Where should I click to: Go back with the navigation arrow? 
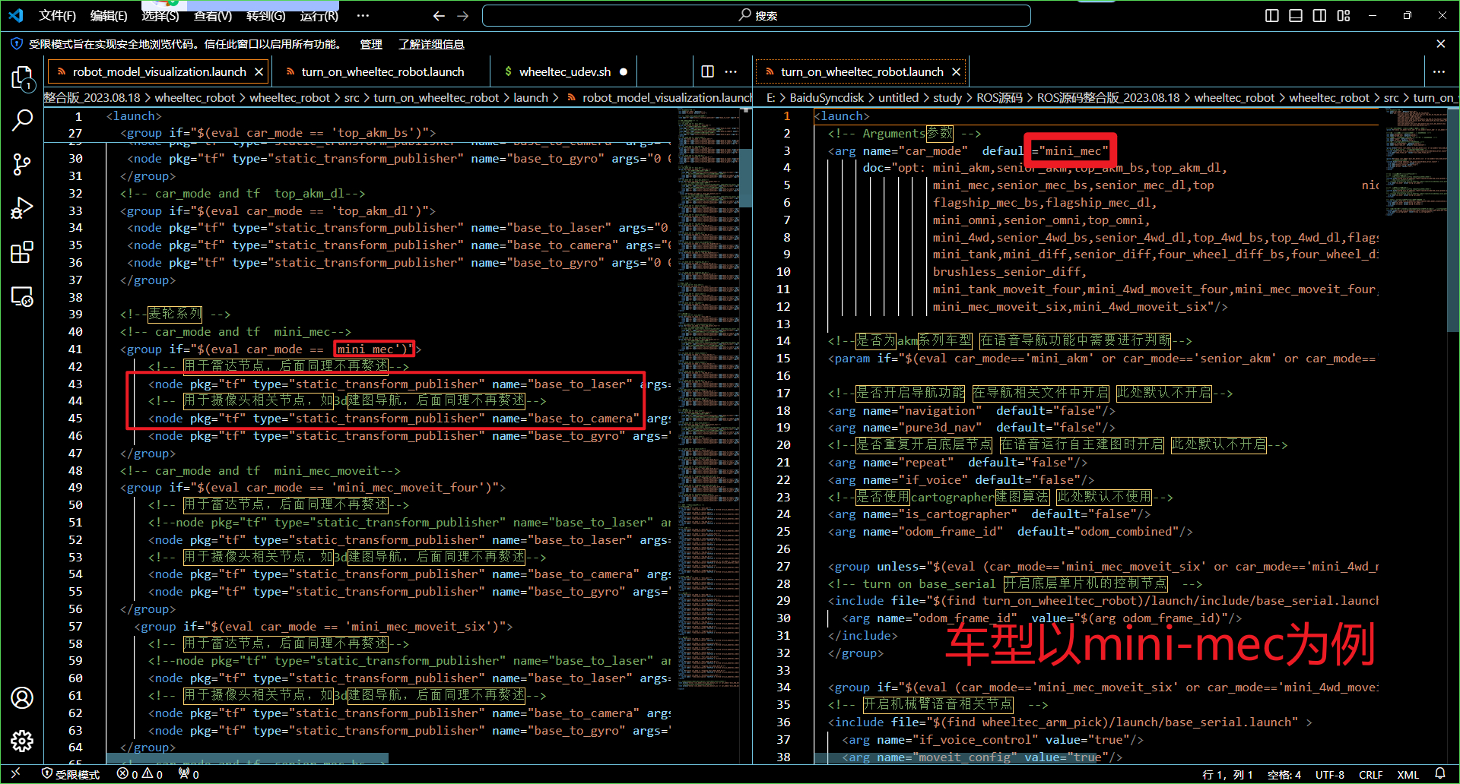[x=439, y=15]
